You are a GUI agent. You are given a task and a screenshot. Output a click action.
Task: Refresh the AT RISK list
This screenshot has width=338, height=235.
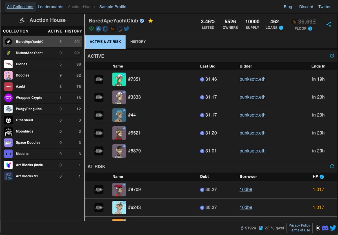point(332,166)
